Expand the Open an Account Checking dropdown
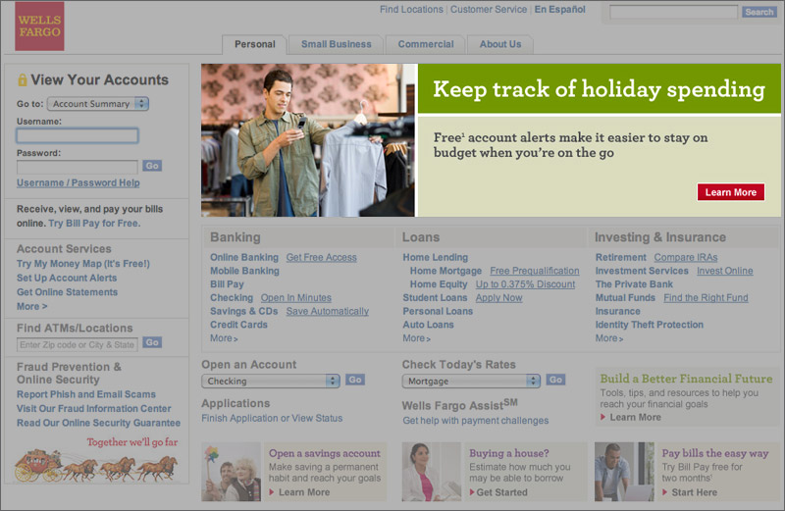Viewport: 785px width, 511px height. click(271, 381)
